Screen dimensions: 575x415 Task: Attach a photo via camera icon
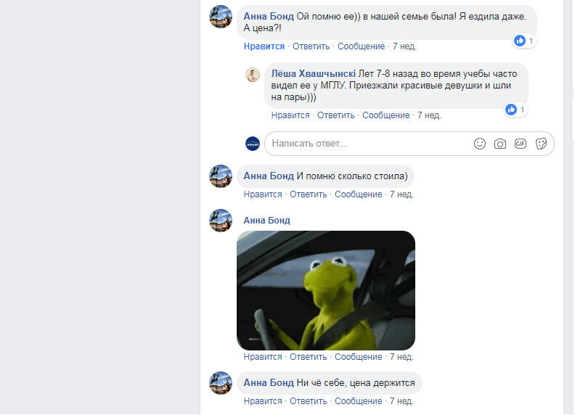[499, 144]
